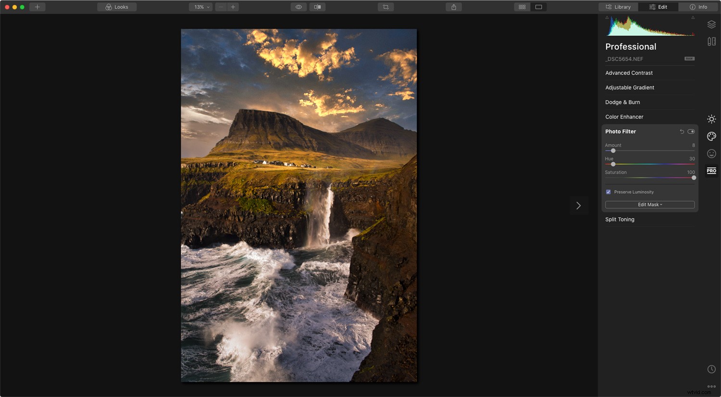The image size is (721, 397).
Task: Switch to the Info tab
Action: (x=698, y=7)
